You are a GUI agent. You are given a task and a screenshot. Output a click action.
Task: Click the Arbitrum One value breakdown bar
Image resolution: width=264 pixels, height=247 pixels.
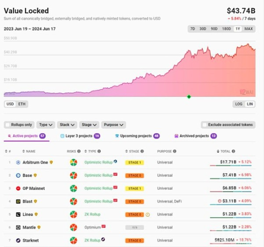(231, 165)
